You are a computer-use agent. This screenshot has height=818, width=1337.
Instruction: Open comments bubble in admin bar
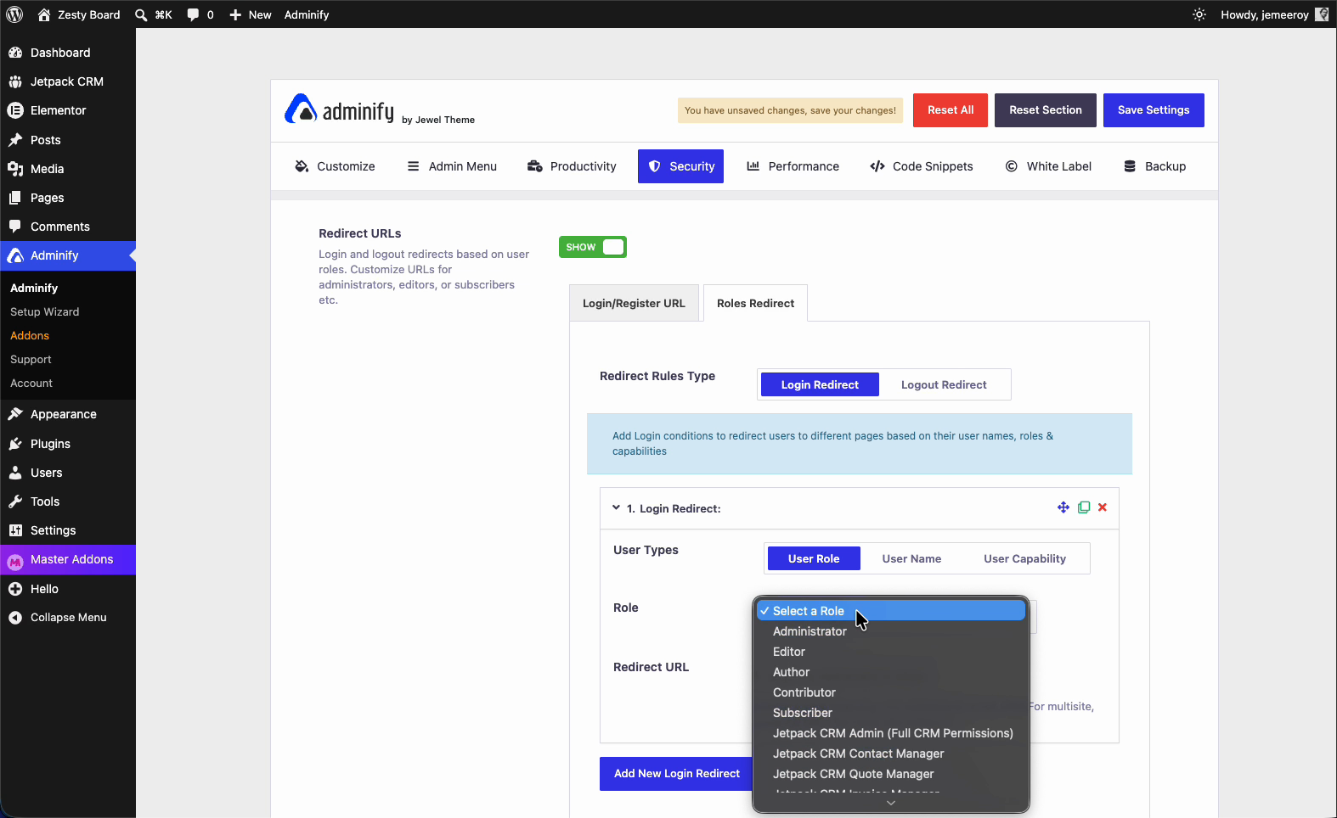[193, 14]
